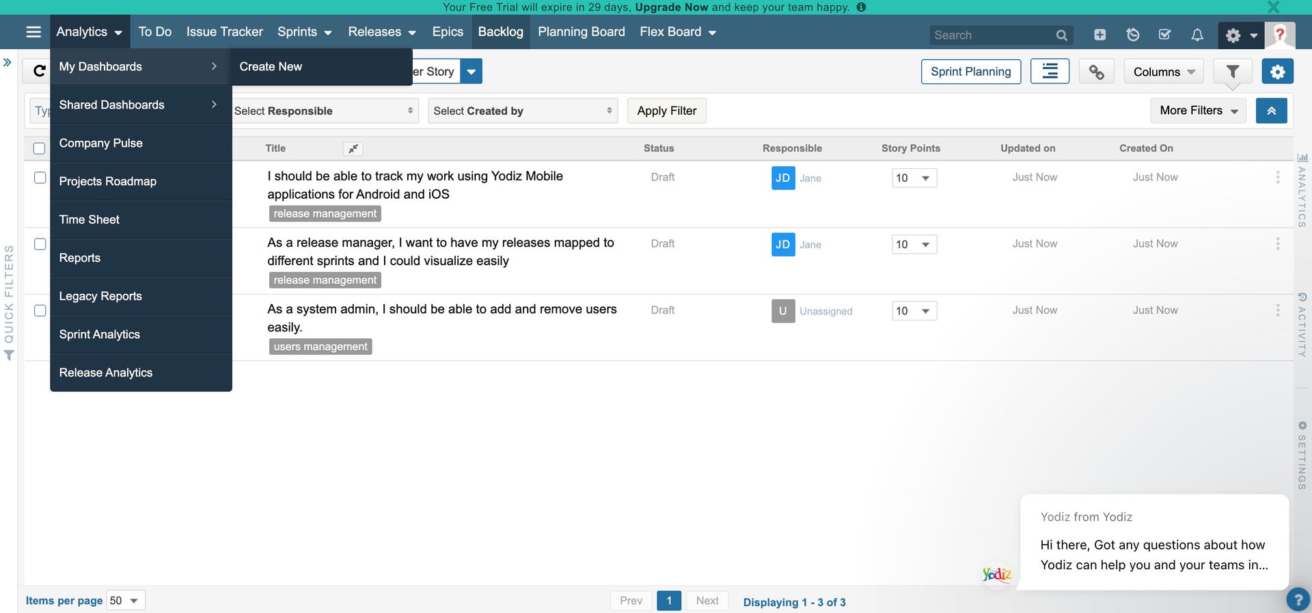
Task: Click into the Search field
Action: click(x=992, y=35)
